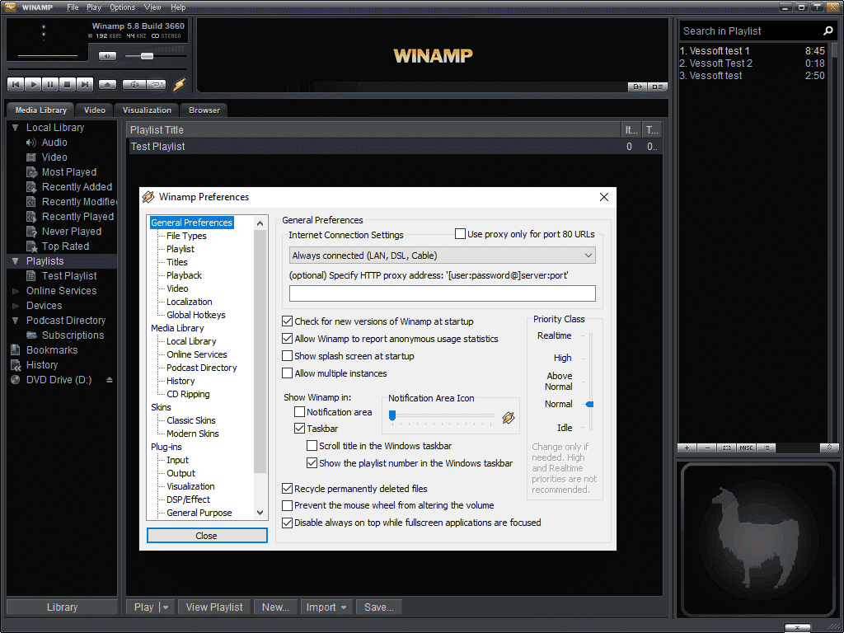Skip to the next track
Screen dimensions: 844x633
tap(85, 84)
